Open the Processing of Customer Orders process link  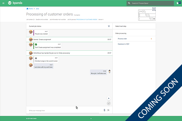coord(87,19)
